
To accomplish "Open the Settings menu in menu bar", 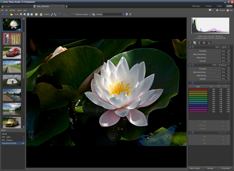I will pyautogui.click(x=12, y=10).
